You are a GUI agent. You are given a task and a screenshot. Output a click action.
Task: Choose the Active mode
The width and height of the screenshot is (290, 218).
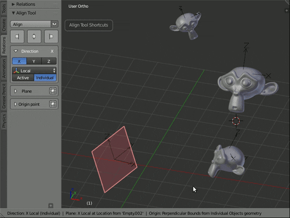[x=23, y=78]
